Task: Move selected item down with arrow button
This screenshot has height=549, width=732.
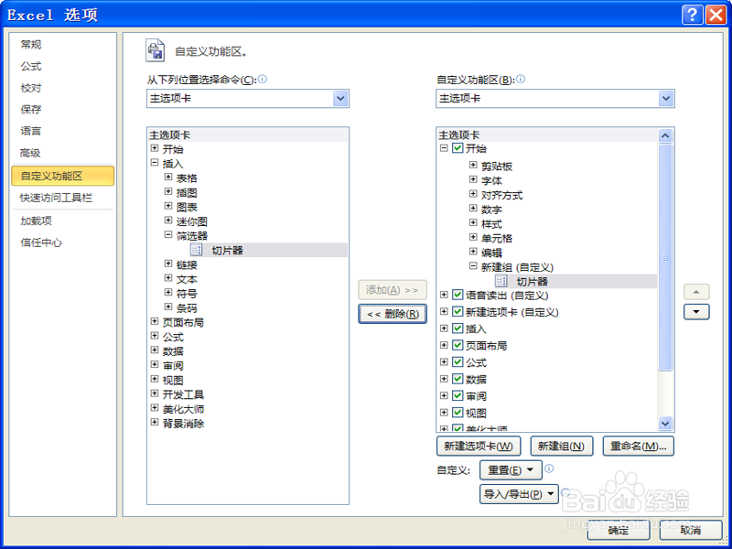Action: (696, 312)
